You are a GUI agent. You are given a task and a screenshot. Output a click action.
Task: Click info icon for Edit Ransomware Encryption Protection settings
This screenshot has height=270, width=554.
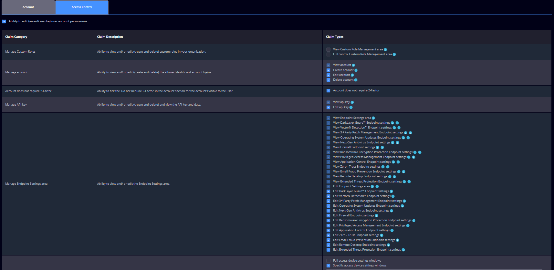[414, 221]
